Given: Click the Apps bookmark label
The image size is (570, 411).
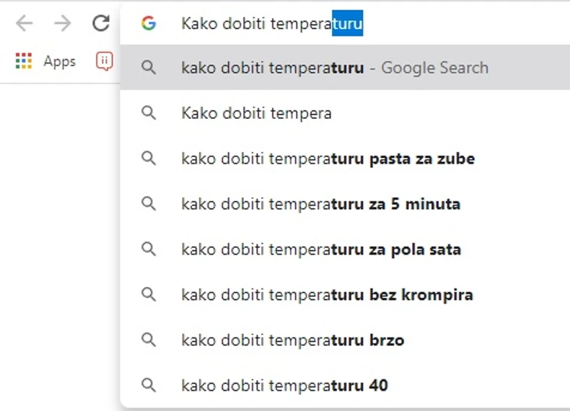Looking at the screenshot, I should tap(59, 61).
